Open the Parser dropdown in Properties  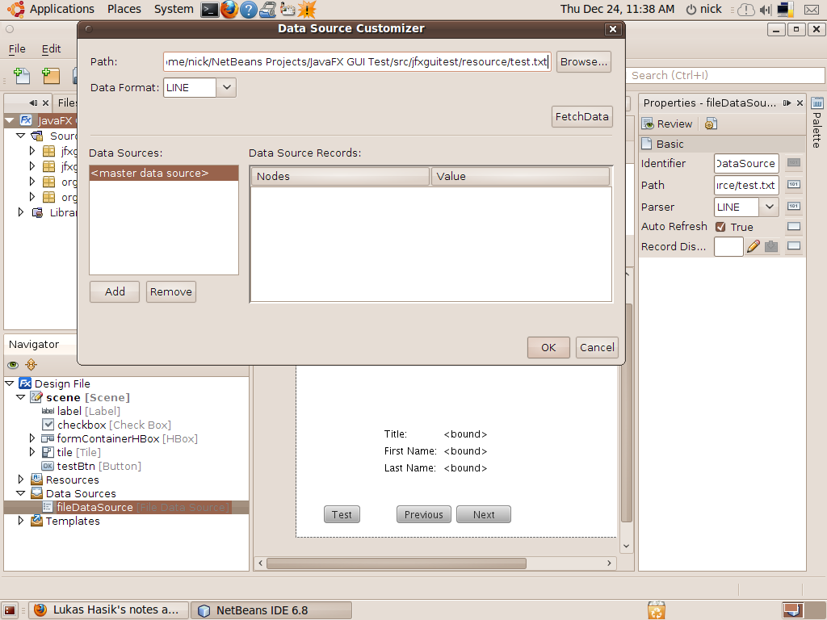coord(770,207)
